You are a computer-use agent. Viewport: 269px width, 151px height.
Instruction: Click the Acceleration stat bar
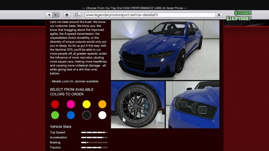[95, 138]
